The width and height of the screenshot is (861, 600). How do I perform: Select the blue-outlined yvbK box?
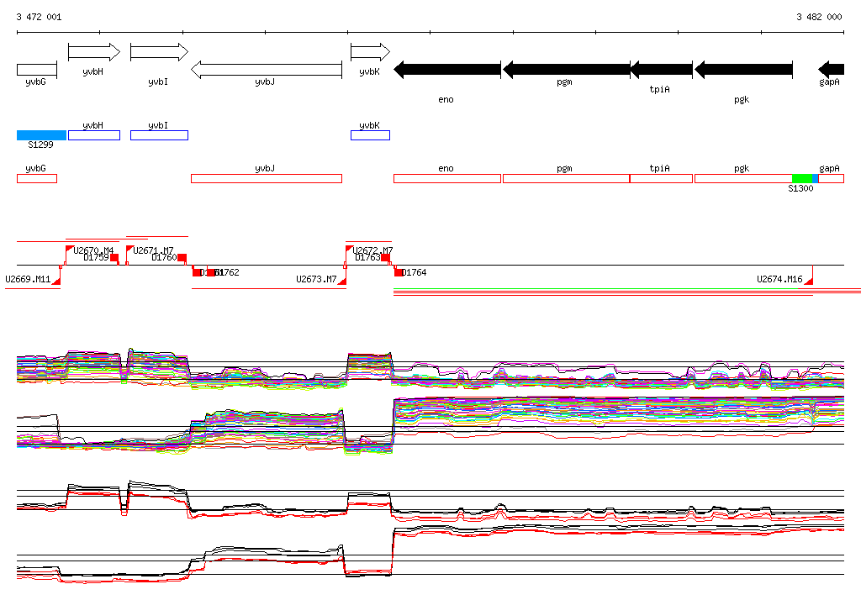[370, 135]
